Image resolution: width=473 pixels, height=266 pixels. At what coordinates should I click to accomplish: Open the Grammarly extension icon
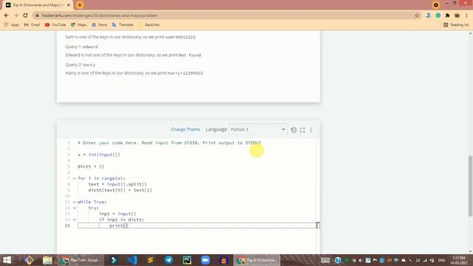point(438,16)
